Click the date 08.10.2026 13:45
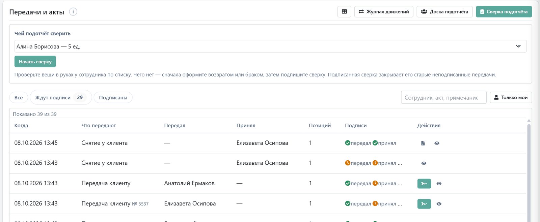 [36, 143]
